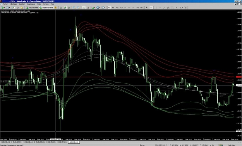Expand the Templates dropdown arrow

[105, 8]
